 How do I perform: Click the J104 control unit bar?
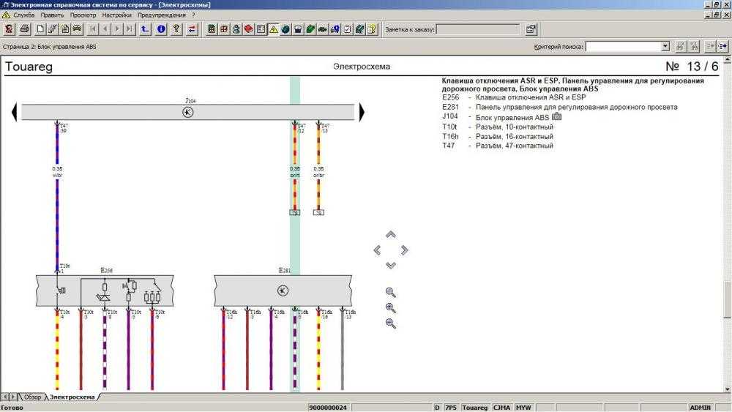[x=187, y=112]
